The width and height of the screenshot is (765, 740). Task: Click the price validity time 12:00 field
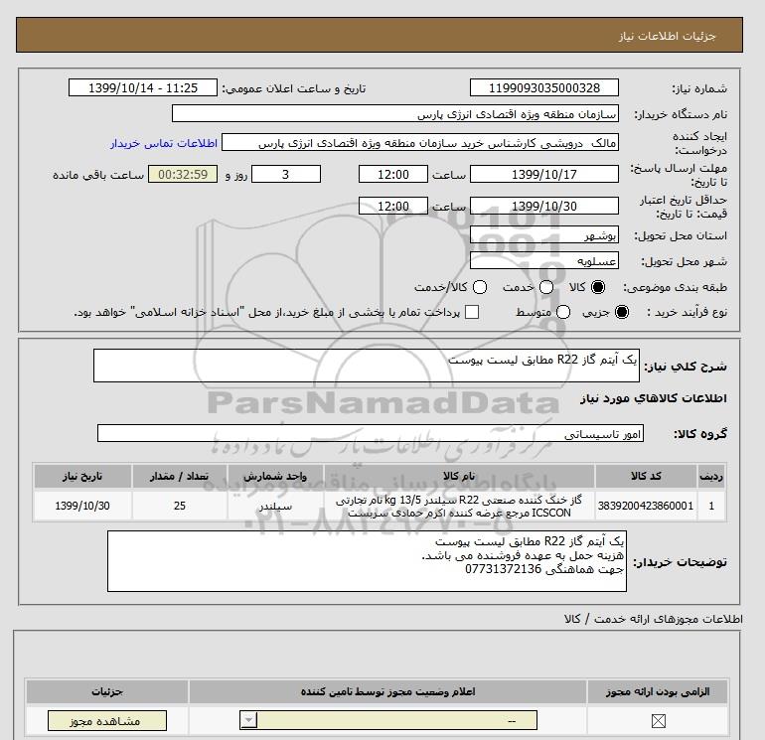click(x=393, y=206)
